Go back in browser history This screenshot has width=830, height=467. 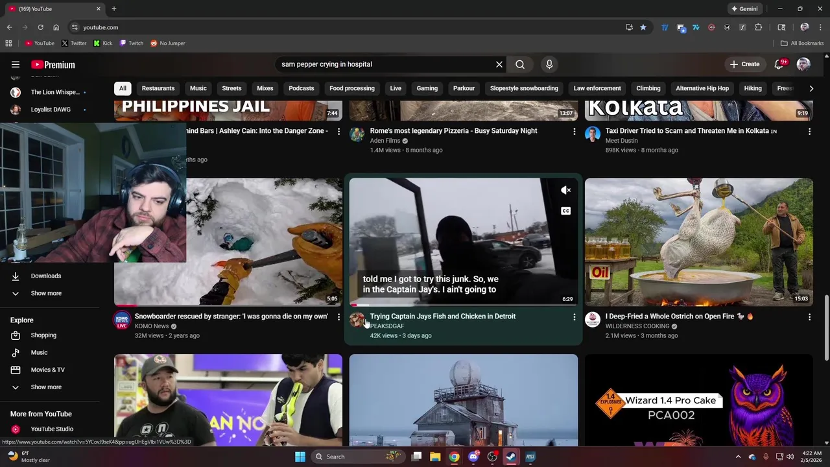9,27
